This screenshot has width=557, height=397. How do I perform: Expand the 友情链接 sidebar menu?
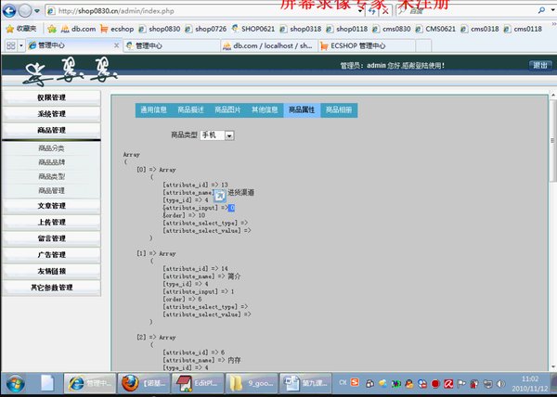tap(51, 271)
